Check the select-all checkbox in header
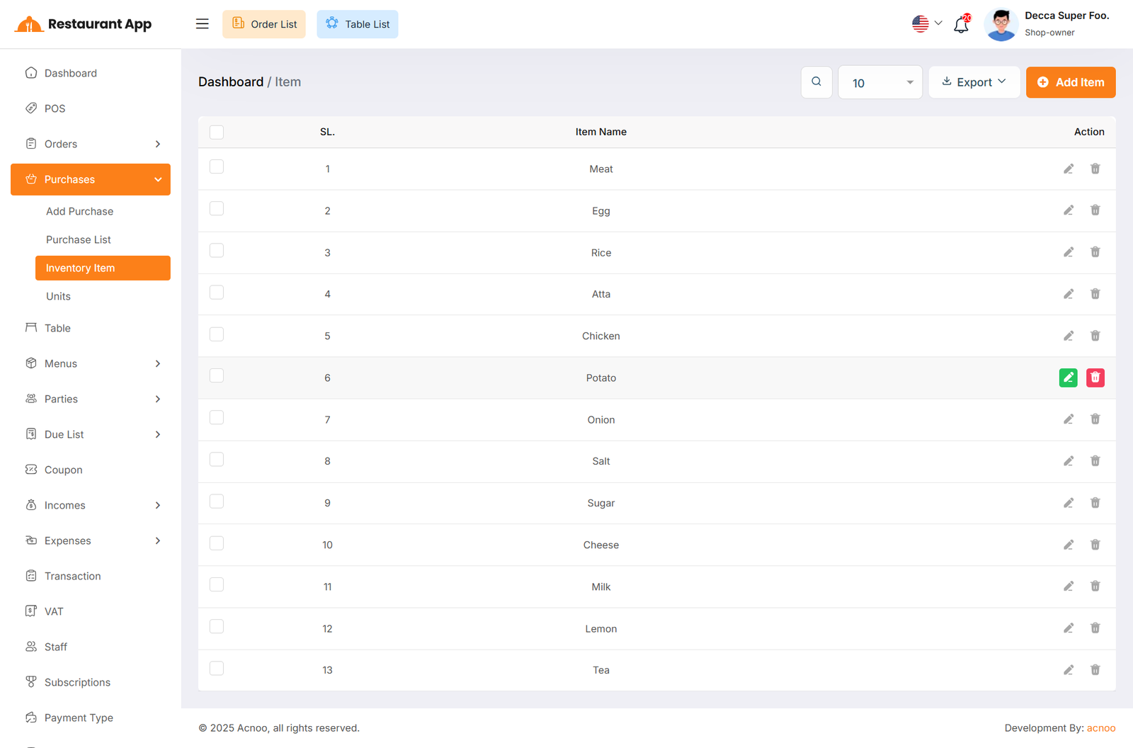 tap(217, 132)
